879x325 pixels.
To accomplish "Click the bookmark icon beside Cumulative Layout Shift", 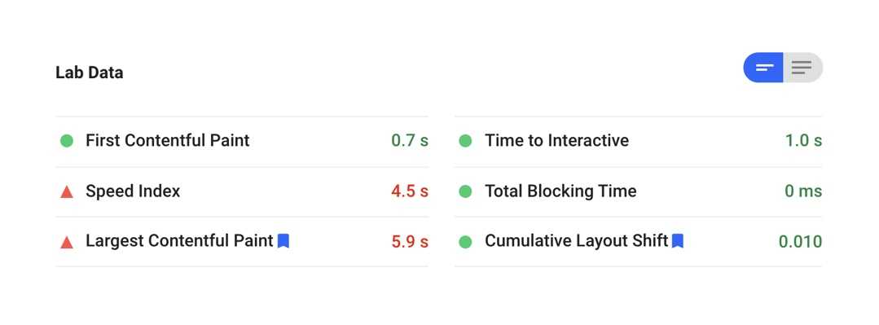I will [x=678, y=241].
